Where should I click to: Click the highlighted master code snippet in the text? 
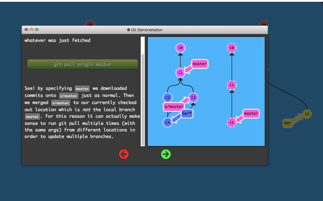click(x=82, y=88)
